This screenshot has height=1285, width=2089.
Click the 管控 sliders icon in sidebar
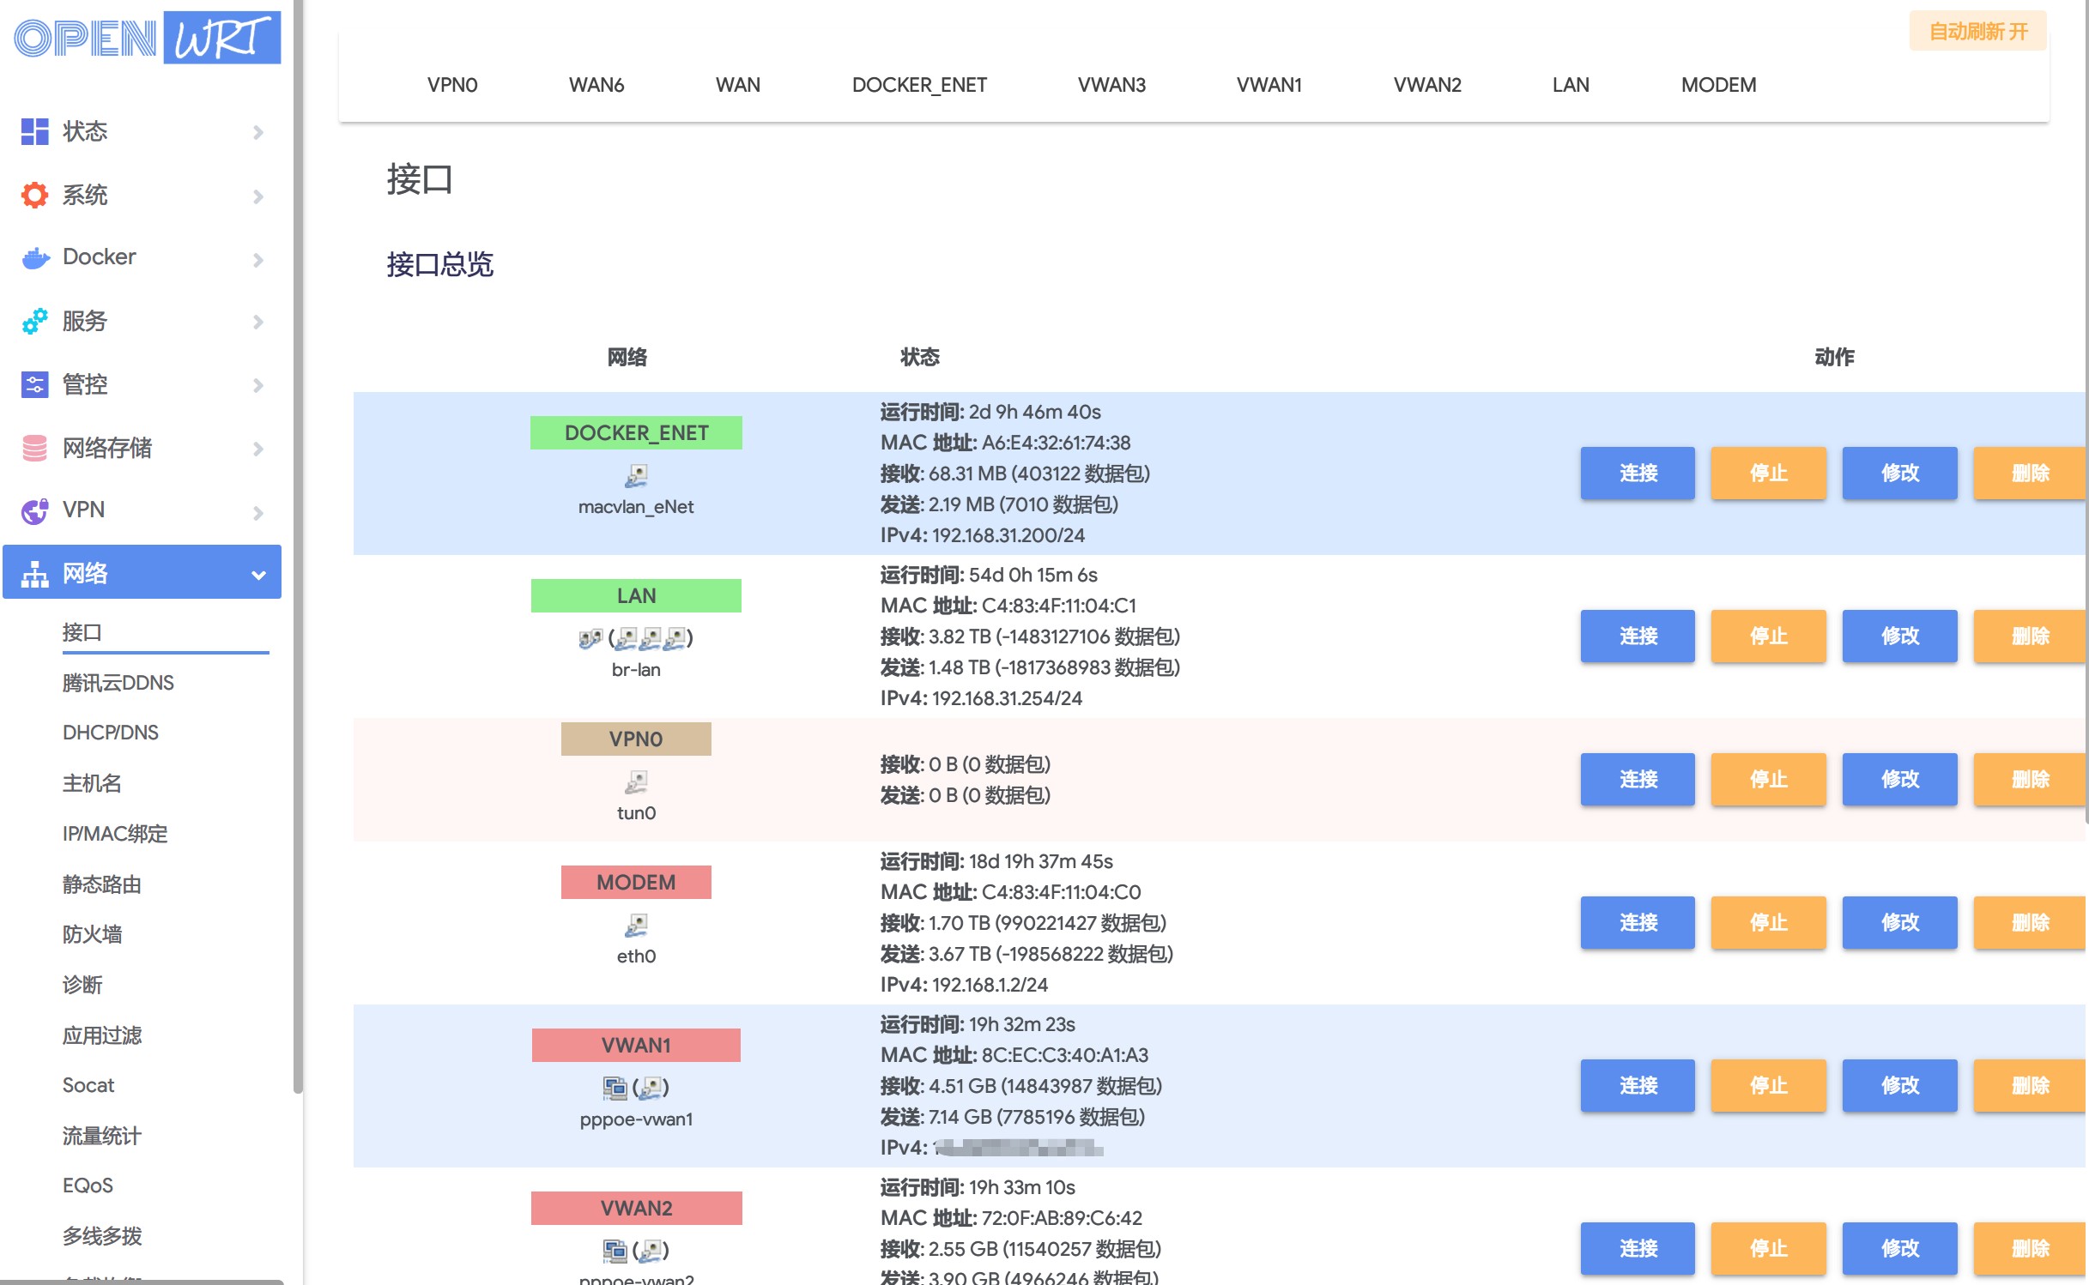click(33, 384)
